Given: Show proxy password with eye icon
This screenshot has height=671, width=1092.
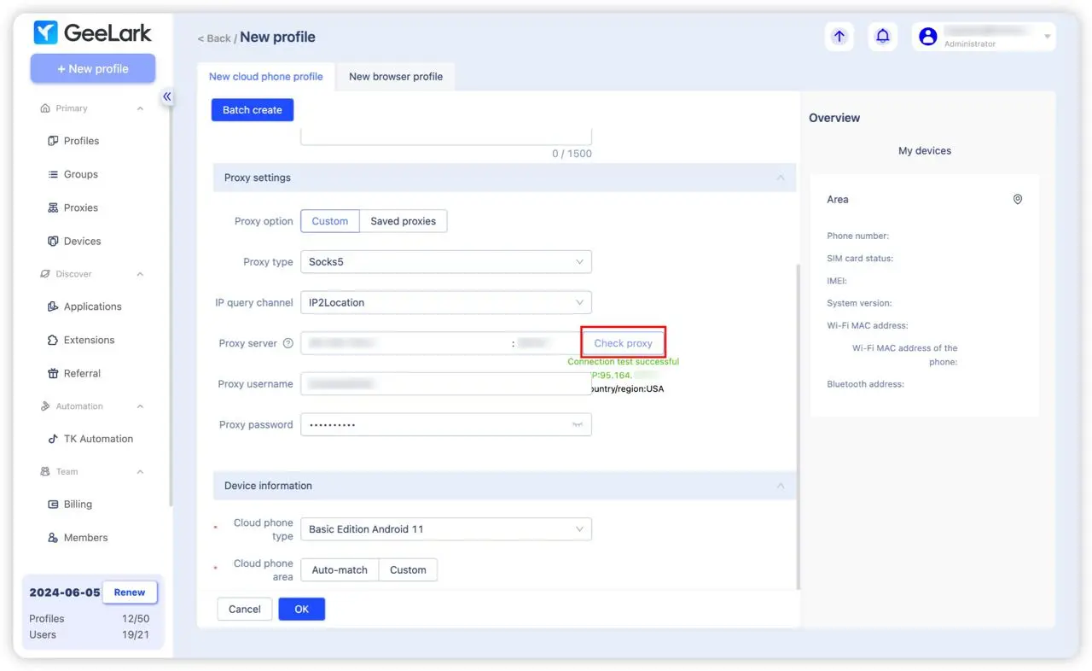Looking at the screenshot, I should click(578, 425).
